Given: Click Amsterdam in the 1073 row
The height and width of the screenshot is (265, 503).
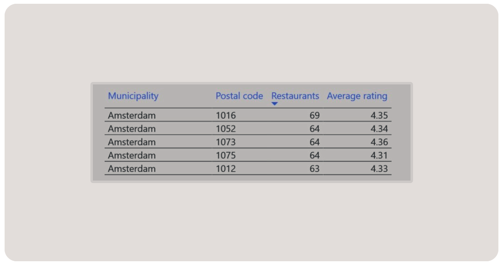Looking at the screenshot, I should (132, 142).
